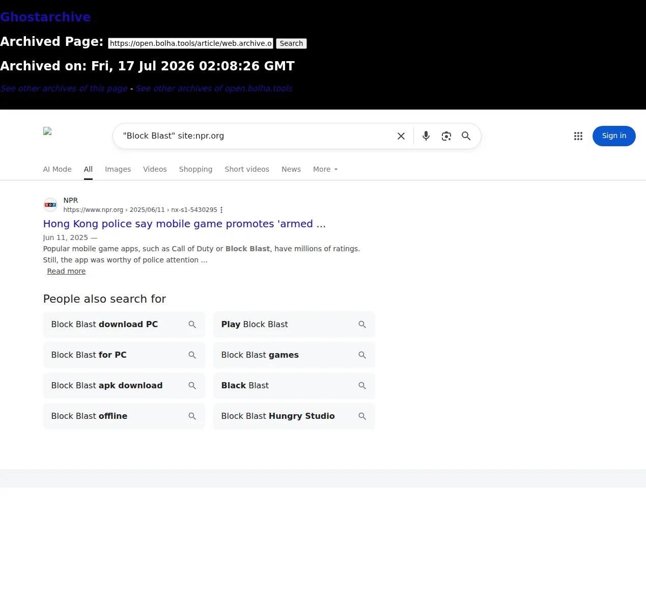This screenshot has height=613, width=646.
Task: Search for Block Blast offline
Action: (x=124, y=416)
